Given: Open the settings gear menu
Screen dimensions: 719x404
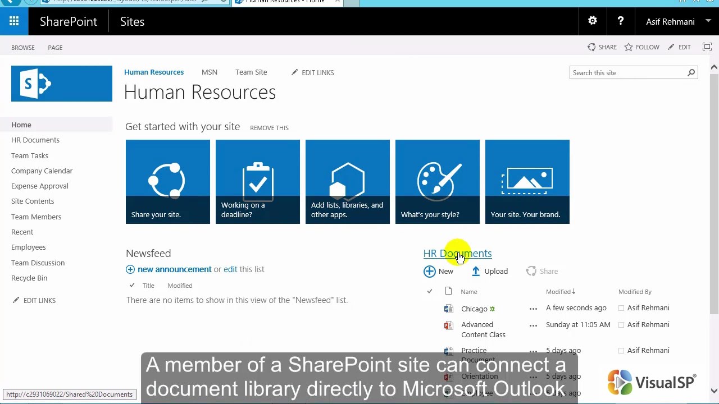Looking at the screenshot, I should pyautogui.click(x=593, y=21).
